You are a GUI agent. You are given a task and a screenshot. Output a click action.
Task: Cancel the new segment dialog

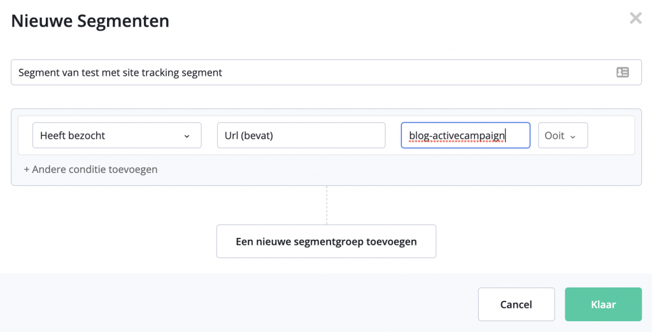516,305
